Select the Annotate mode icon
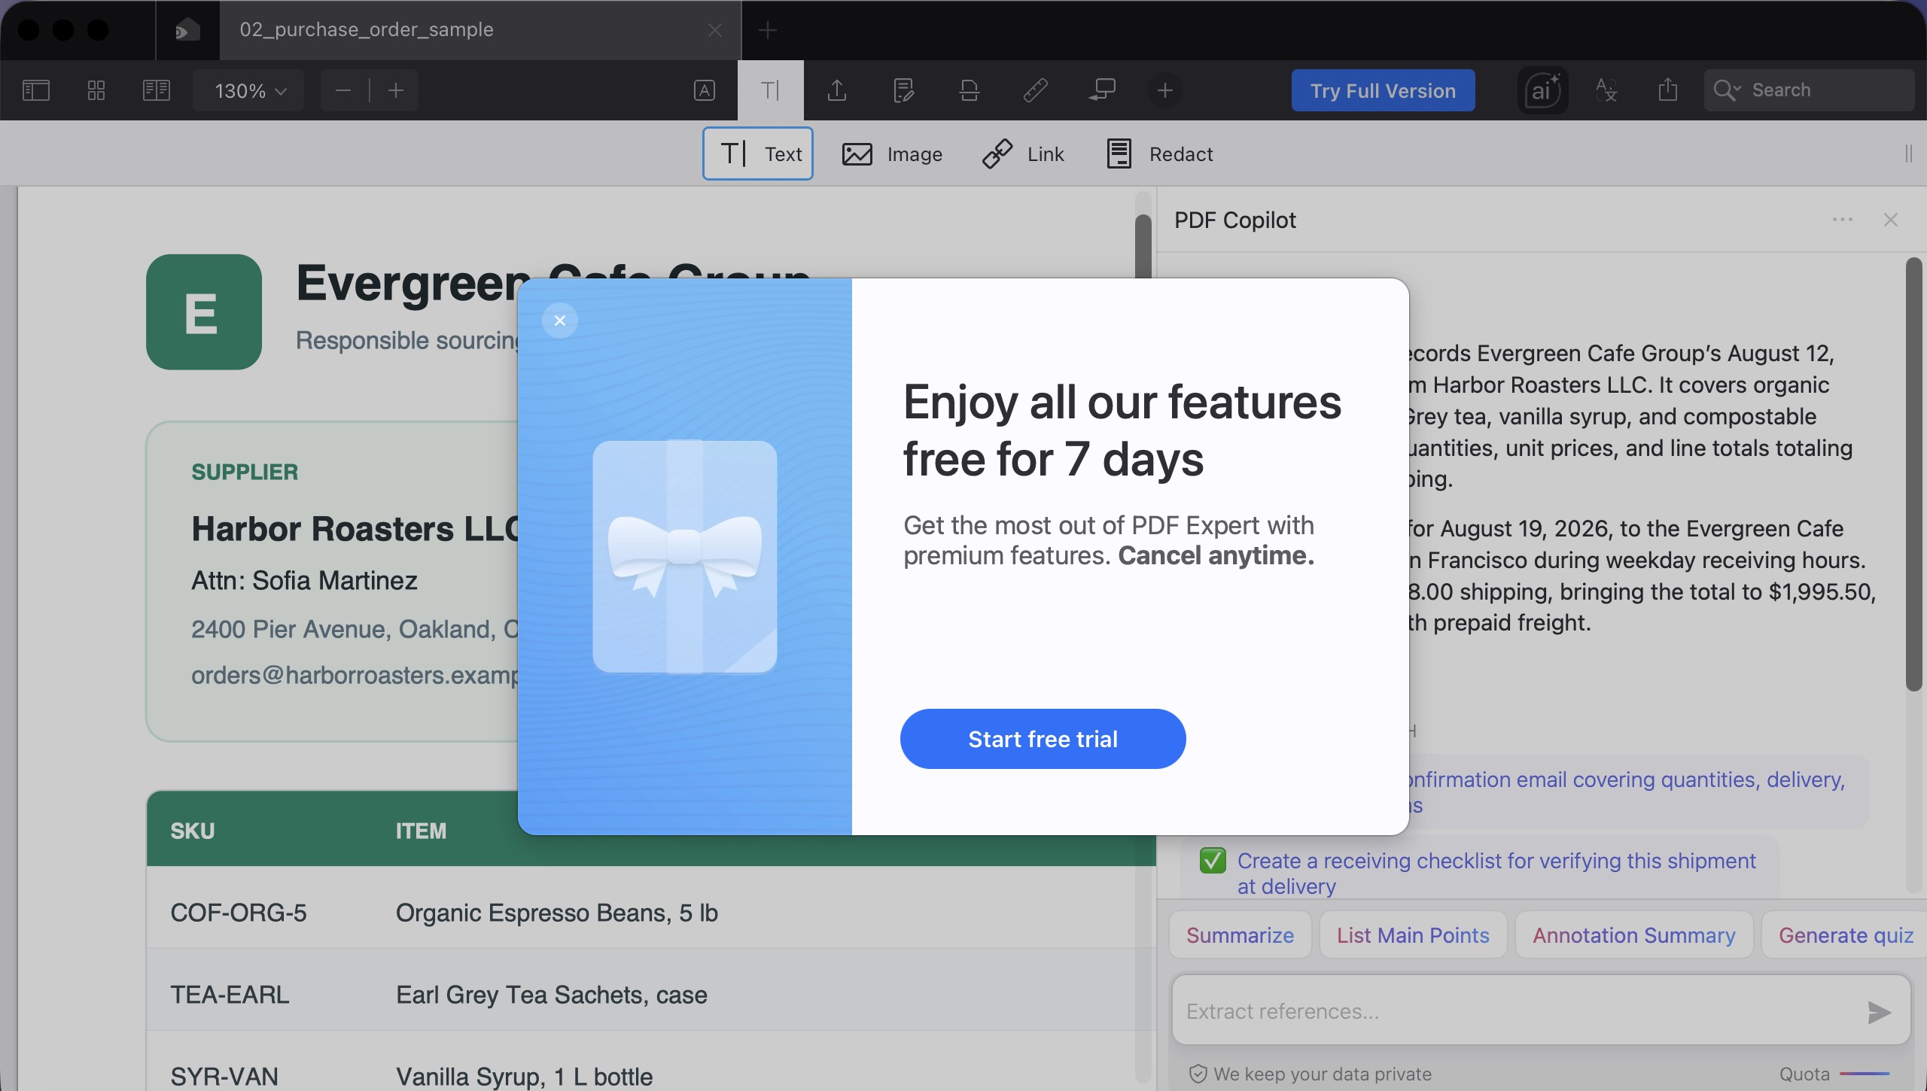The height and width of the screenshot is (1091, 1927). [705, 91]
